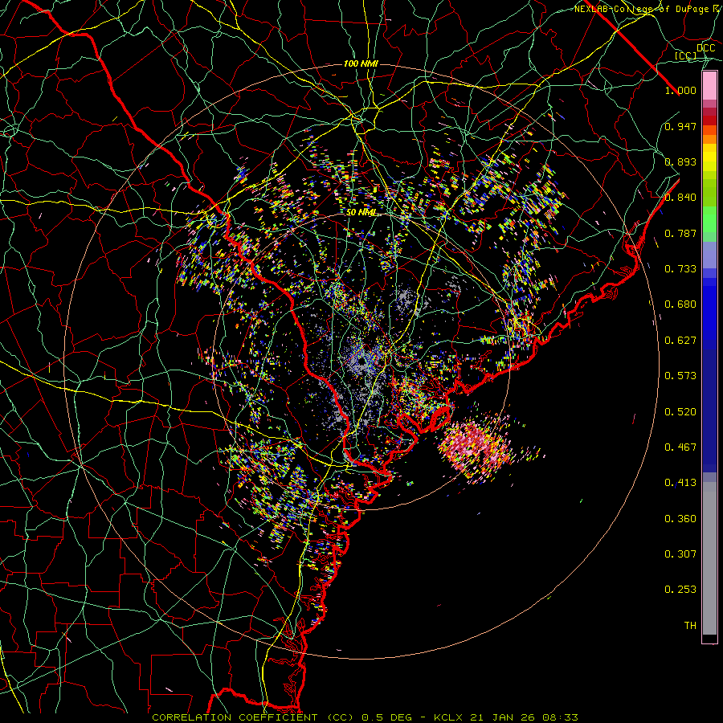Click the gray clutter at radar center
The width and height of the screenshot is (723, 723).
362,361
